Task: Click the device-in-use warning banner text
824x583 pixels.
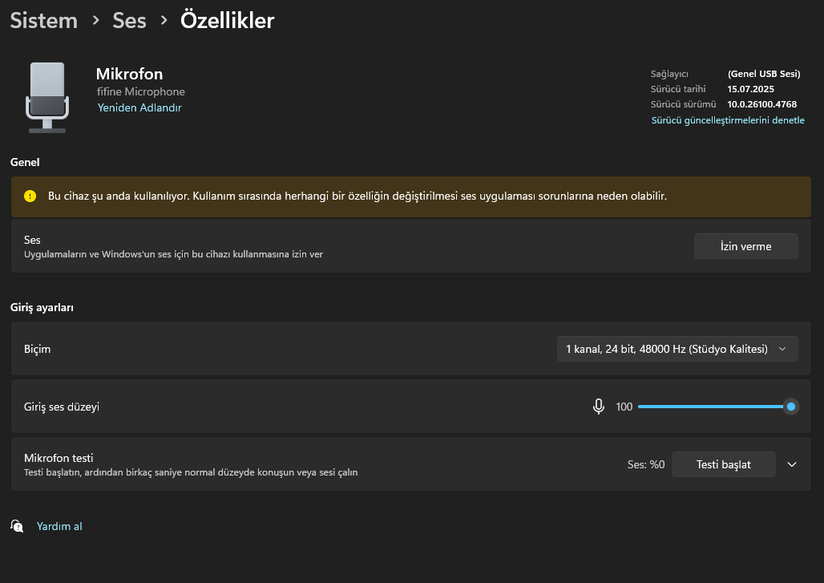Action: click(357, 196)
